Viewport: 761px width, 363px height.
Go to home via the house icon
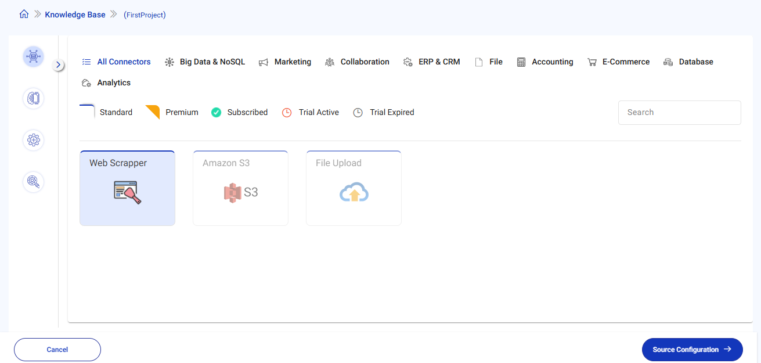tap(24, 15)
